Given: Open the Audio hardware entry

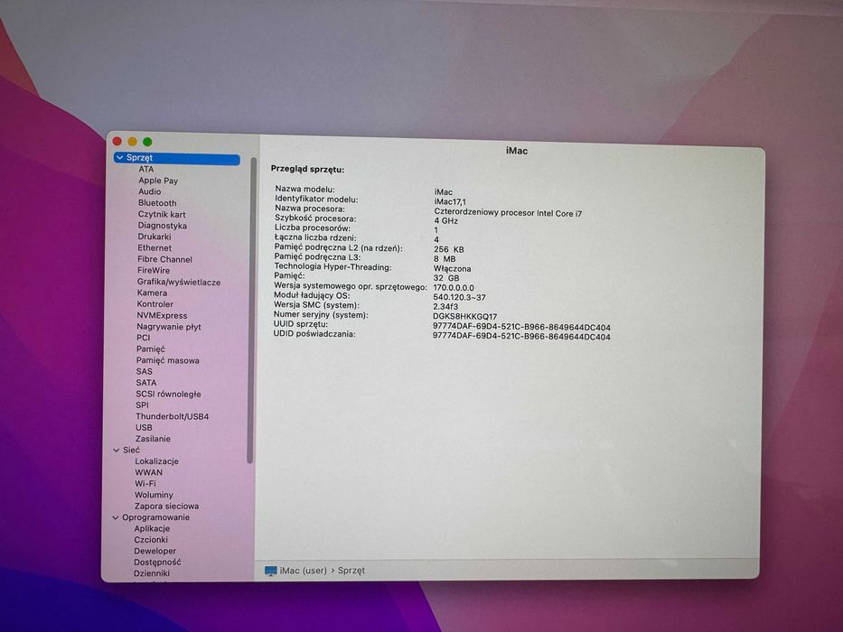Looking at the screenshot, I should coord(149,191).
